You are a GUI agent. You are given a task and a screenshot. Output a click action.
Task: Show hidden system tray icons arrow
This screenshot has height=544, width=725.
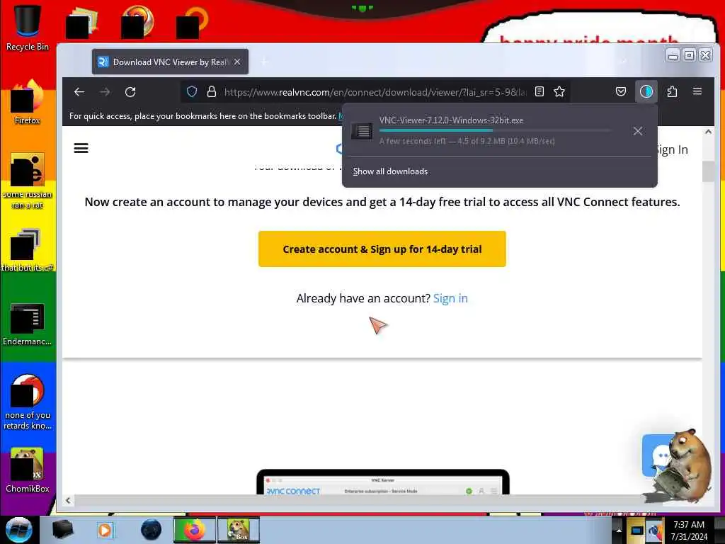[x=619, y=531]
